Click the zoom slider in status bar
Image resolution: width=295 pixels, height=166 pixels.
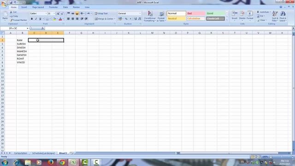(x=281, y=157)
